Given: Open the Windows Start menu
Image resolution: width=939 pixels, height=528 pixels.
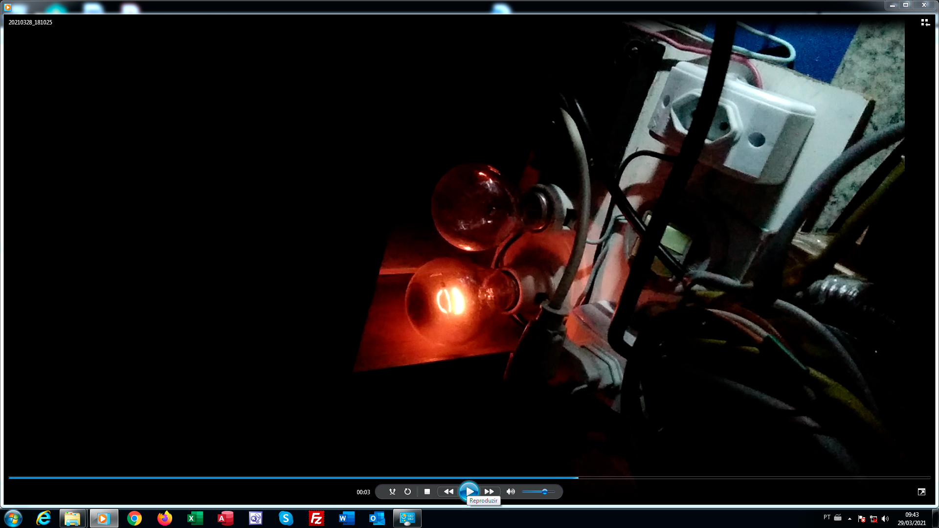Looking at the screenshot, I should (x=13, y=518).
